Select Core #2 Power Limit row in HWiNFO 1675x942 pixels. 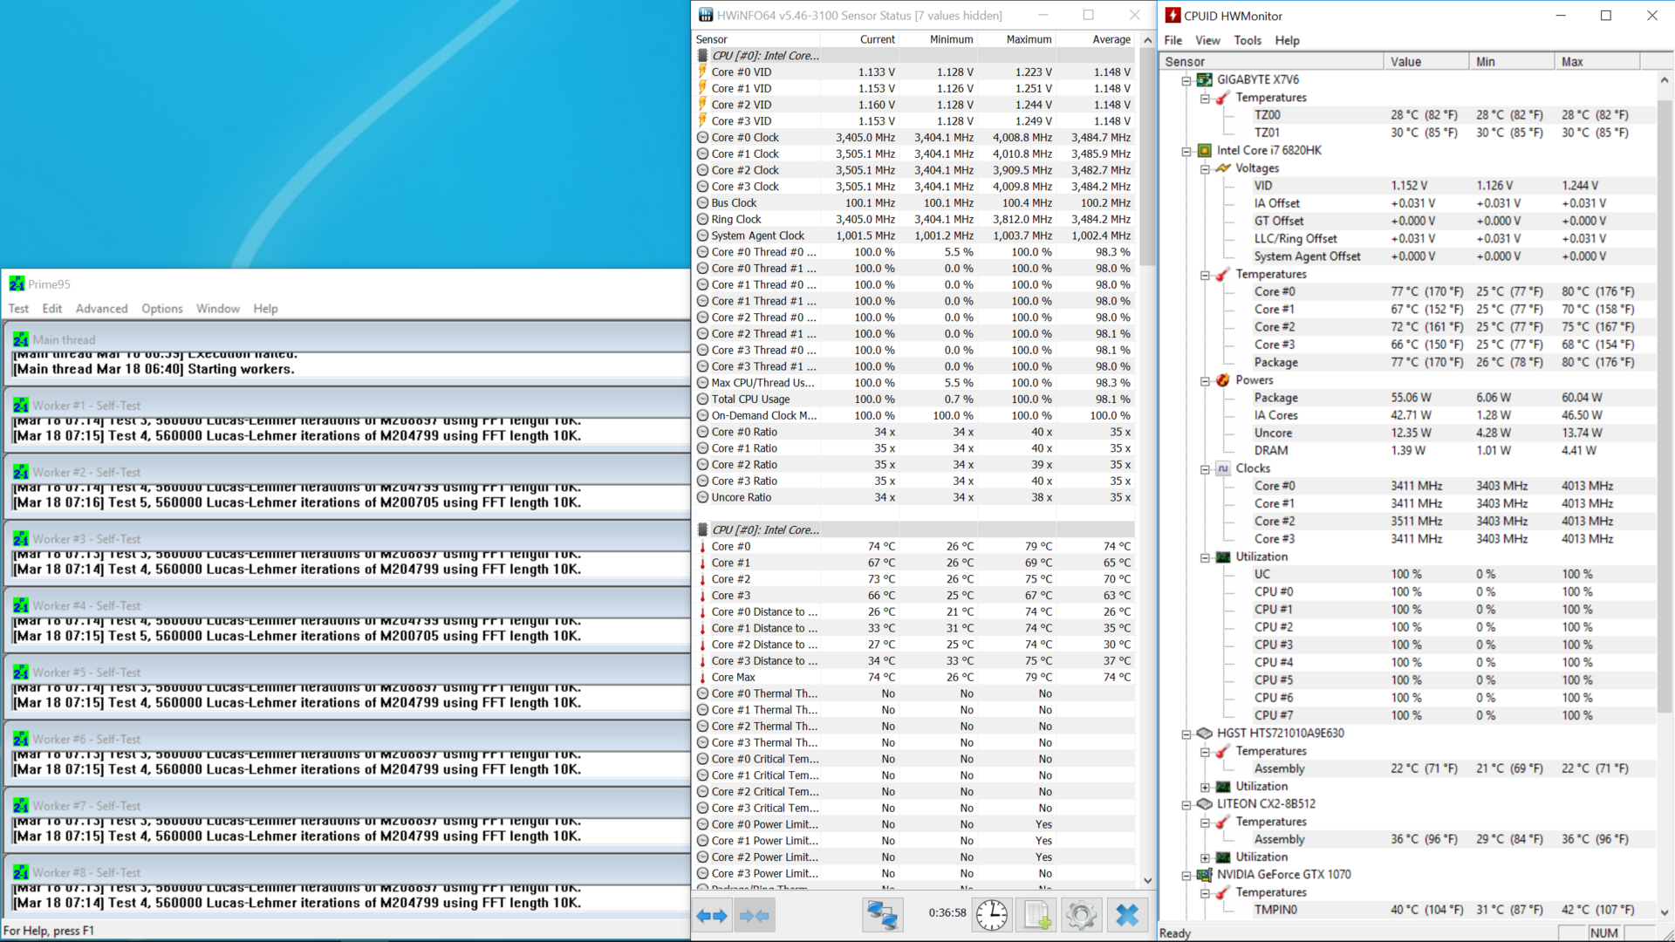[914, 857]
